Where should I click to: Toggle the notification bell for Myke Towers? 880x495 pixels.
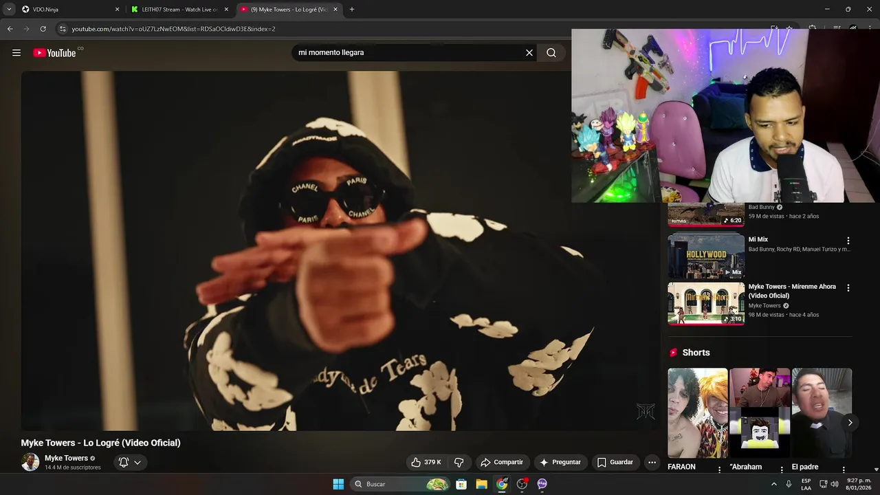click(x=124, y=462)
